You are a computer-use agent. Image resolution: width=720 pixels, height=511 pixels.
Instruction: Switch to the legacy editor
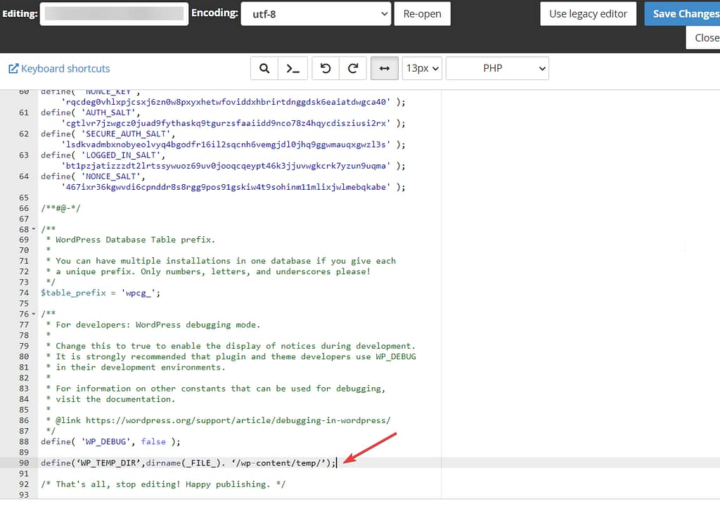point(588,13)
